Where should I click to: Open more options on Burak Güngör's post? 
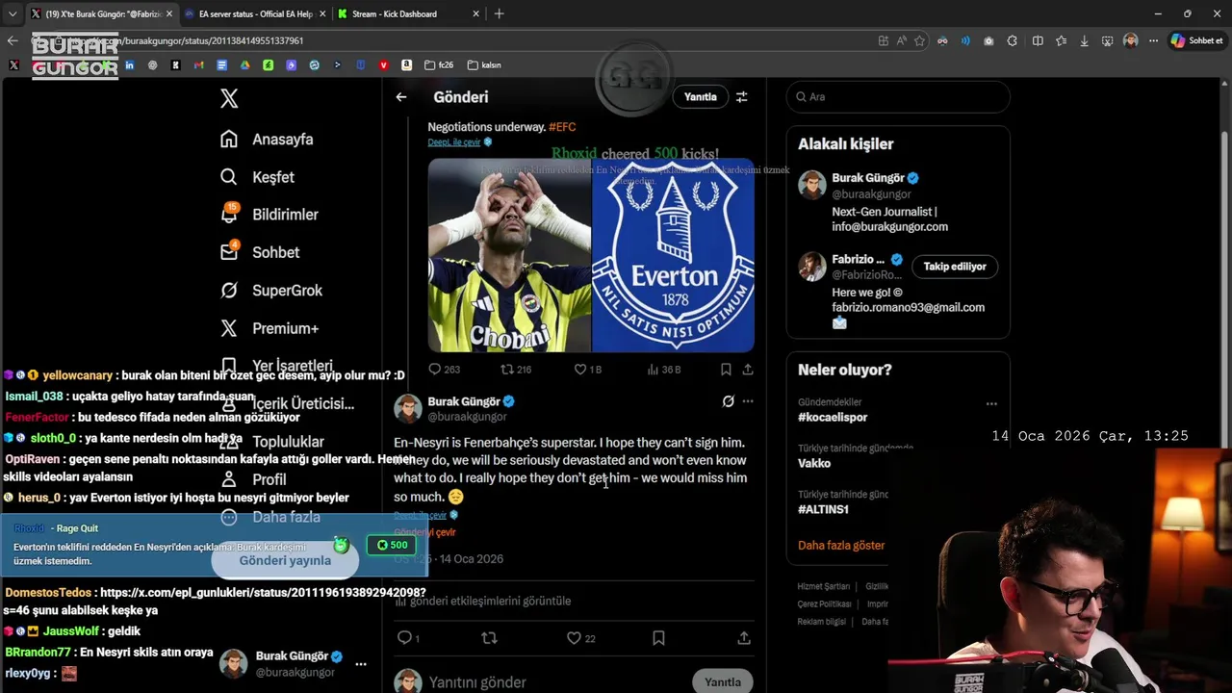[x=748, y=401]
